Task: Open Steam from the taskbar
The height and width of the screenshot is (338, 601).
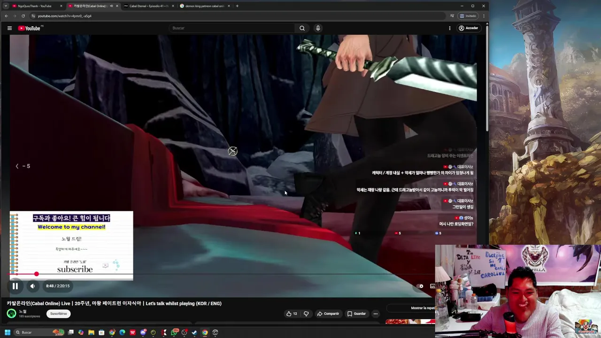Action: click(x=194, y=332)
